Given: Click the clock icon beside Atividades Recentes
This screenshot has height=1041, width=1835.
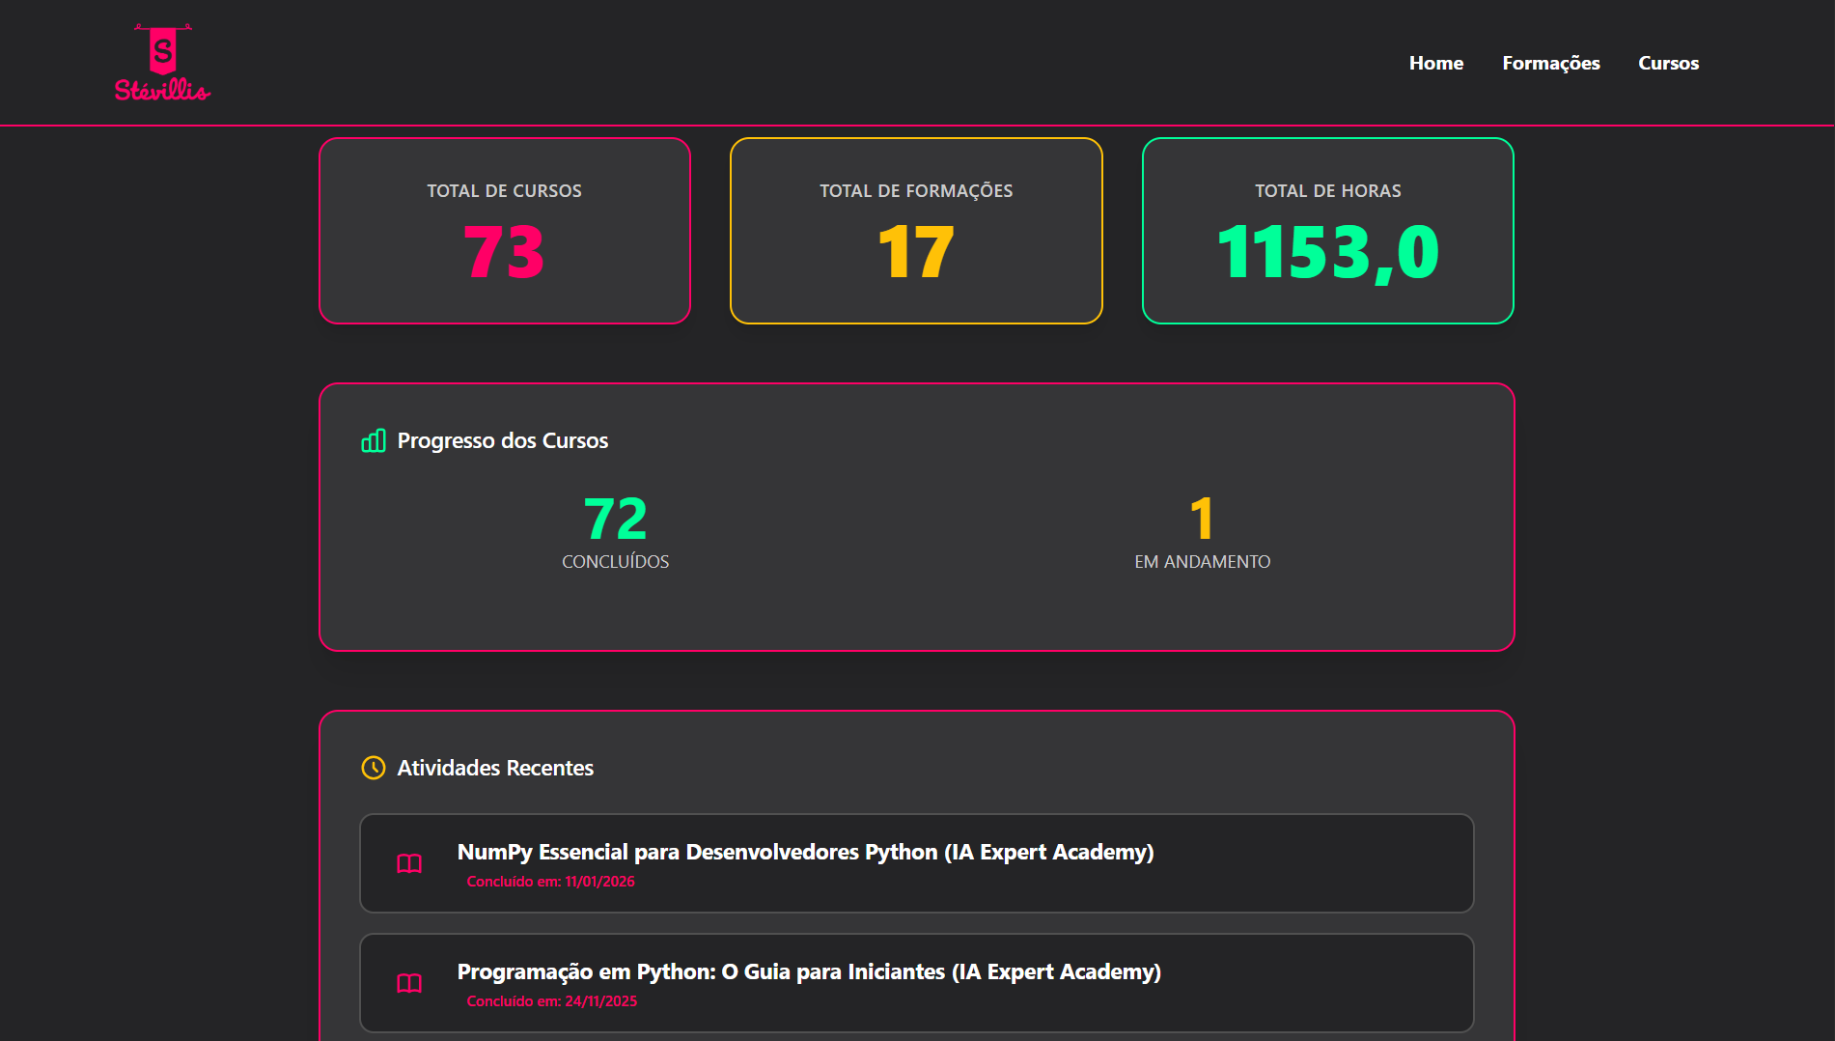Looking at the screenshot, I should [374, 768].
